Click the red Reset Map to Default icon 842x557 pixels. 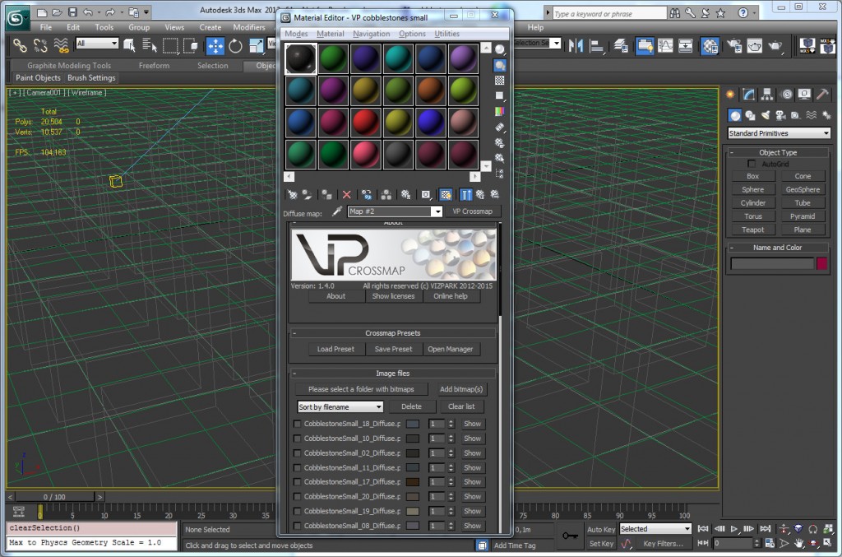(x=346, y=194)
